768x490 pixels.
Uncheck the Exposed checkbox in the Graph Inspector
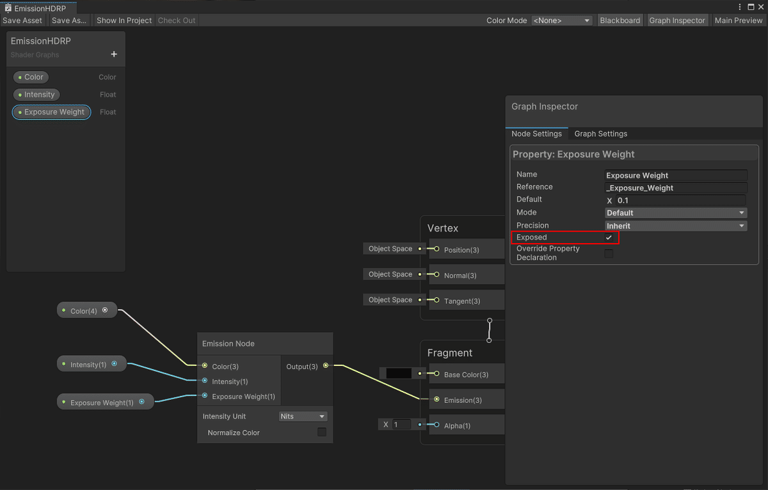point(609,237)
